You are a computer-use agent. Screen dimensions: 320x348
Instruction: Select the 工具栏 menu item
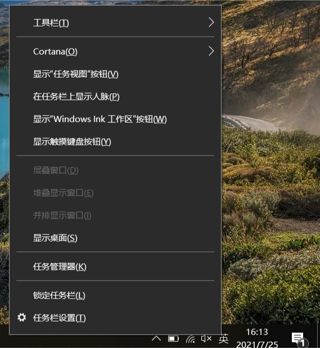point(115,23)
